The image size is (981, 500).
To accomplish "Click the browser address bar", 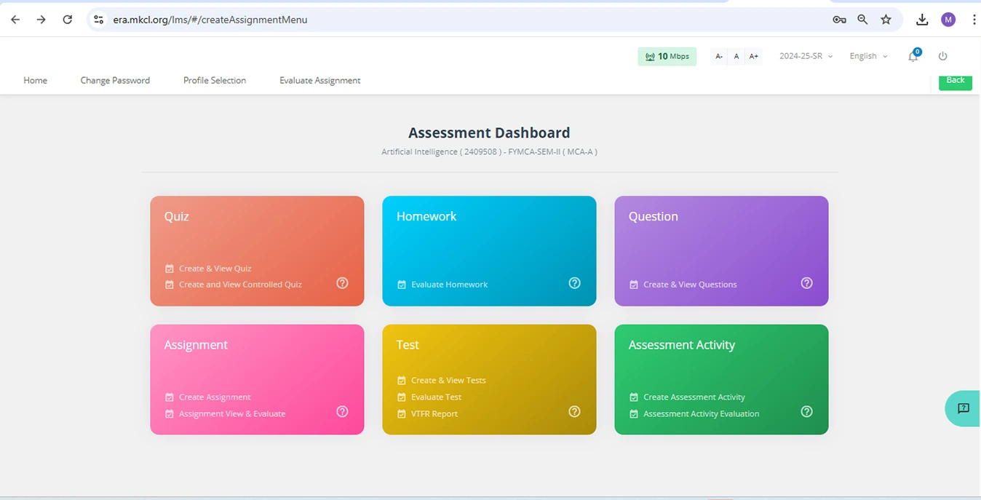I will pos(466,20).
